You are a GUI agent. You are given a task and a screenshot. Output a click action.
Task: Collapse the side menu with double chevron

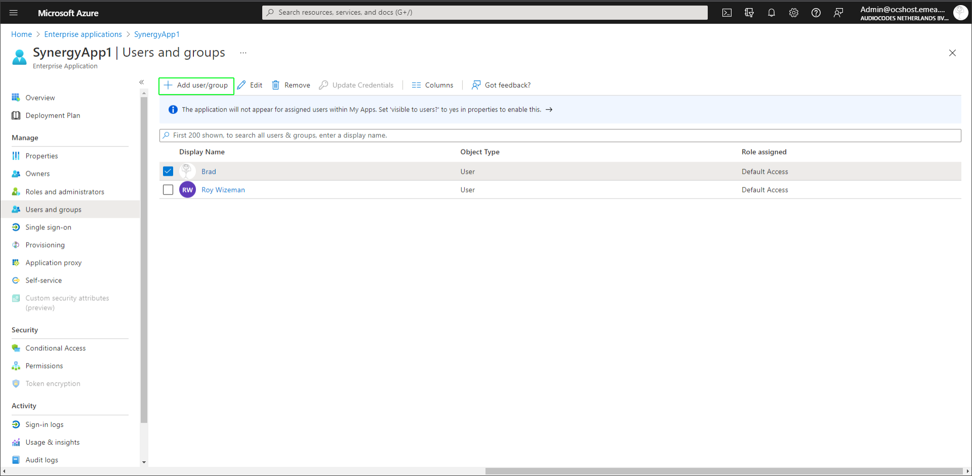pyautogui.click(x=142, y=82)
